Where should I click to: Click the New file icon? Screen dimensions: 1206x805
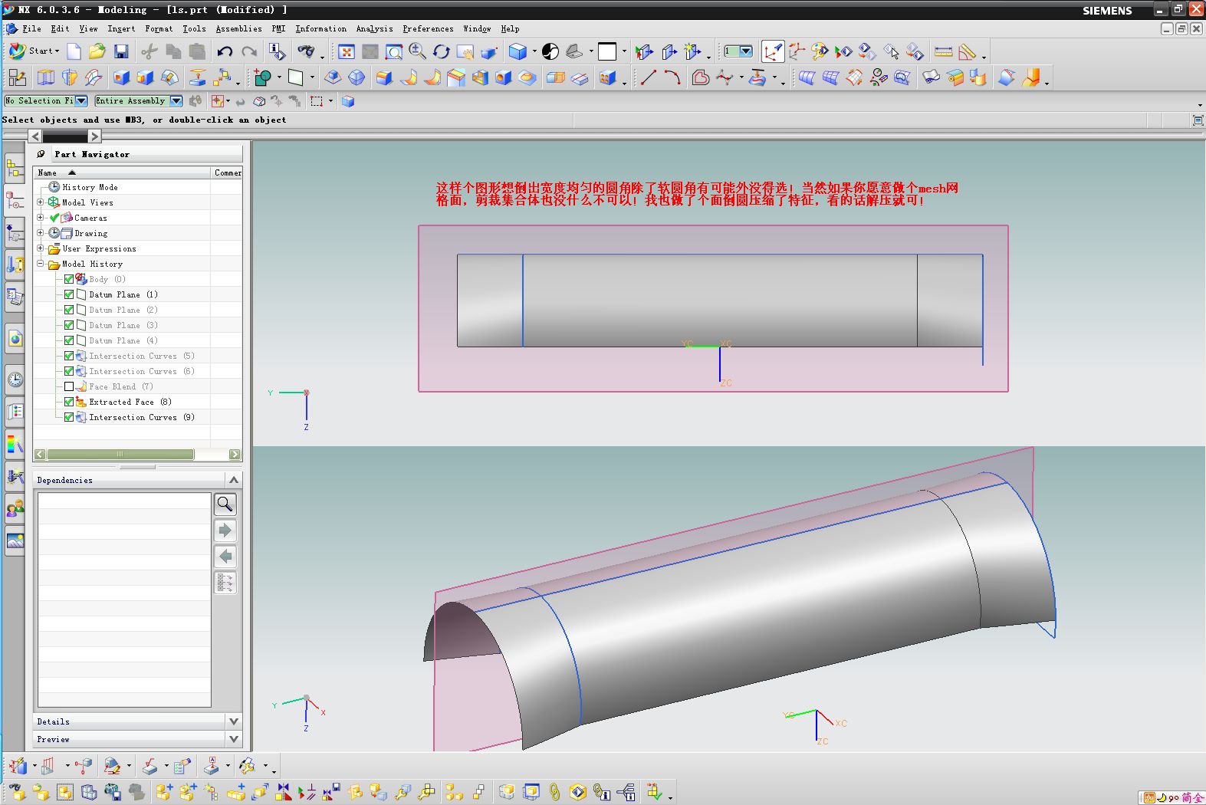click(x=74, y=51)
